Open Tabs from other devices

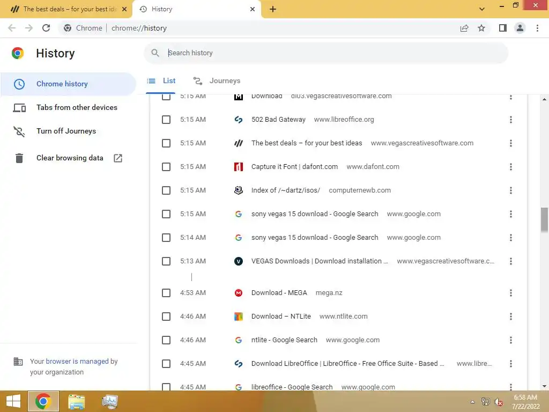(x=68, y=107)
